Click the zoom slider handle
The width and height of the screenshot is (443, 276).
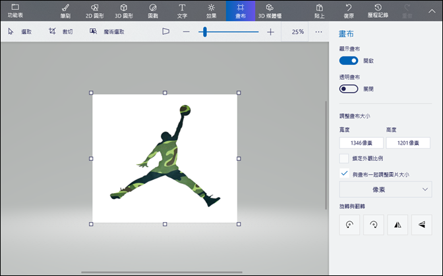[x=205, y=32]
